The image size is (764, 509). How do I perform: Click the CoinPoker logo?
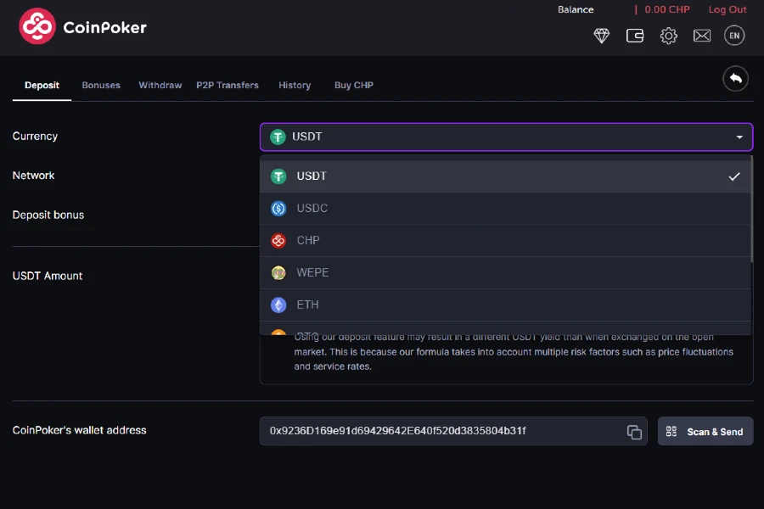click(81, 26)
